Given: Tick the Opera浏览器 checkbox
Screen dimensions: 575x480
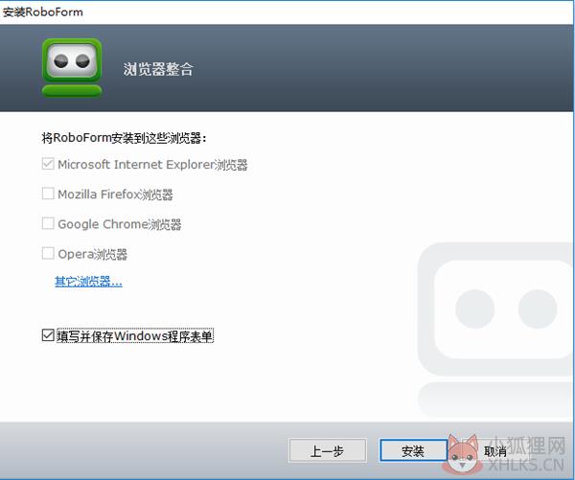Looking at the screenshot, I should tap(48, 253).
